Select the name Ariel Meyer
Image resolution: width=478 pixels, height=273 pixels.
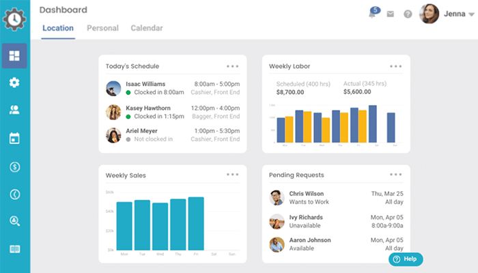141,131
